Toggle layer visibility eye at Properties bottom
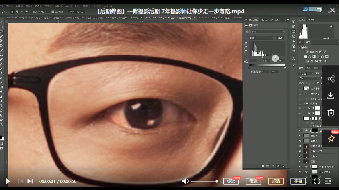 [x=278, y=166]
